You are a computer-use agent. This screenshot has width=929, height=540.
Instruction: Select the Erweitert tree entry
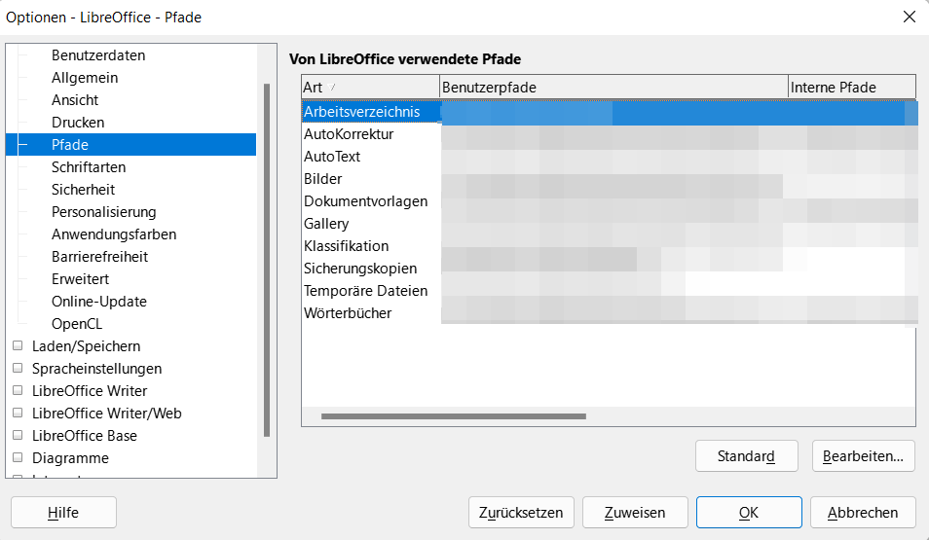pyautogui.click(x=80, y=279)
